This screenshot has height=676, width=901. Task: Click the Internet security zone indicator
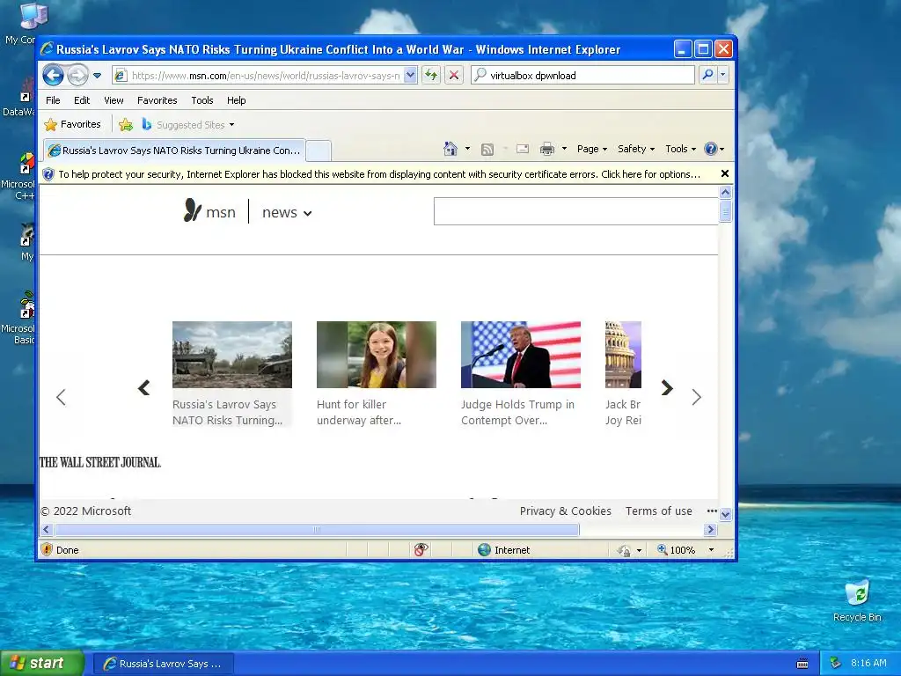(x=504, y=549)
